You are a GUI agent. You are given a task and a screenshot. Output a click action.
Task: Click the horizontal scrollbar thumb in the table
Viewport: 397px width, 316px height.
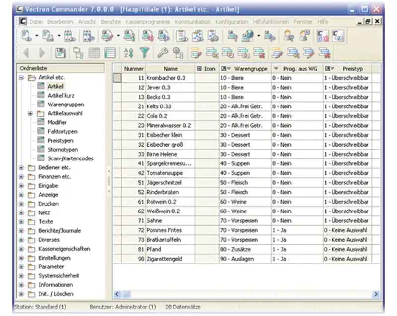126,294
